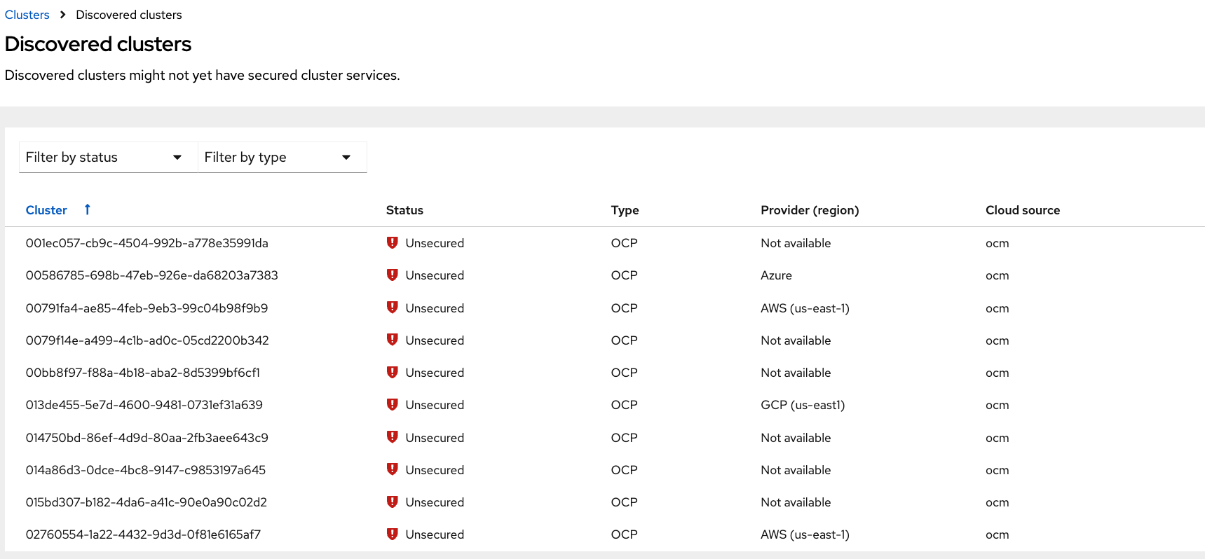Viewport: 1205px width, 559px height.
Task: Click the Type column header
Action: point(625,210)
